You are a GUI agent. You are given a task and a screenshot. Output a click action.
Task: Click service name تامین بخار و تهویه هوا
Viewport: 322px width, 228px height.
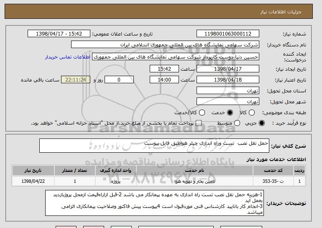pyautogui.click(x=194, y=182)
